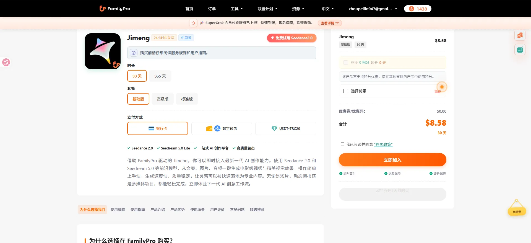Choose the USDT-TRC20 payment option
Screen dimensions: 531x243
[x=286, y=128]
